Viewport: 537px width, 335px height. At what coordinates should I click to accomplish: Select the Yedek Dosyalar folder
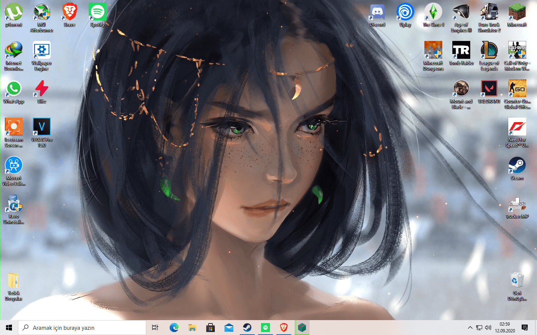coord(14,286)
